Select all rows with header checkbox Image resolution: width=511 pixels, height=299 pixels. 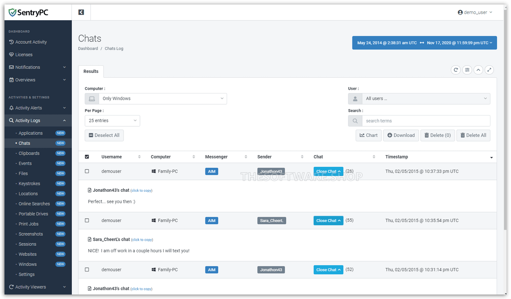click(x=87, y=157)
